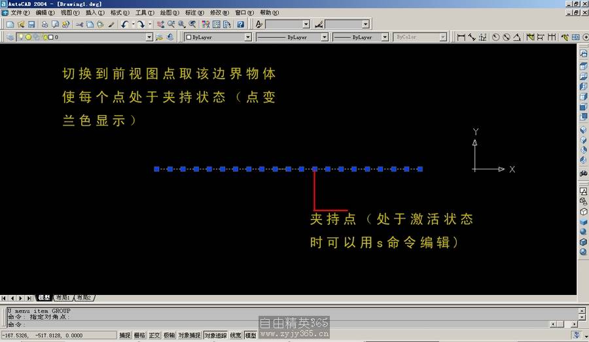This screenshot has height=342, width=589.
Task: Click the Save drawing icon
Action: coord(31,24)
